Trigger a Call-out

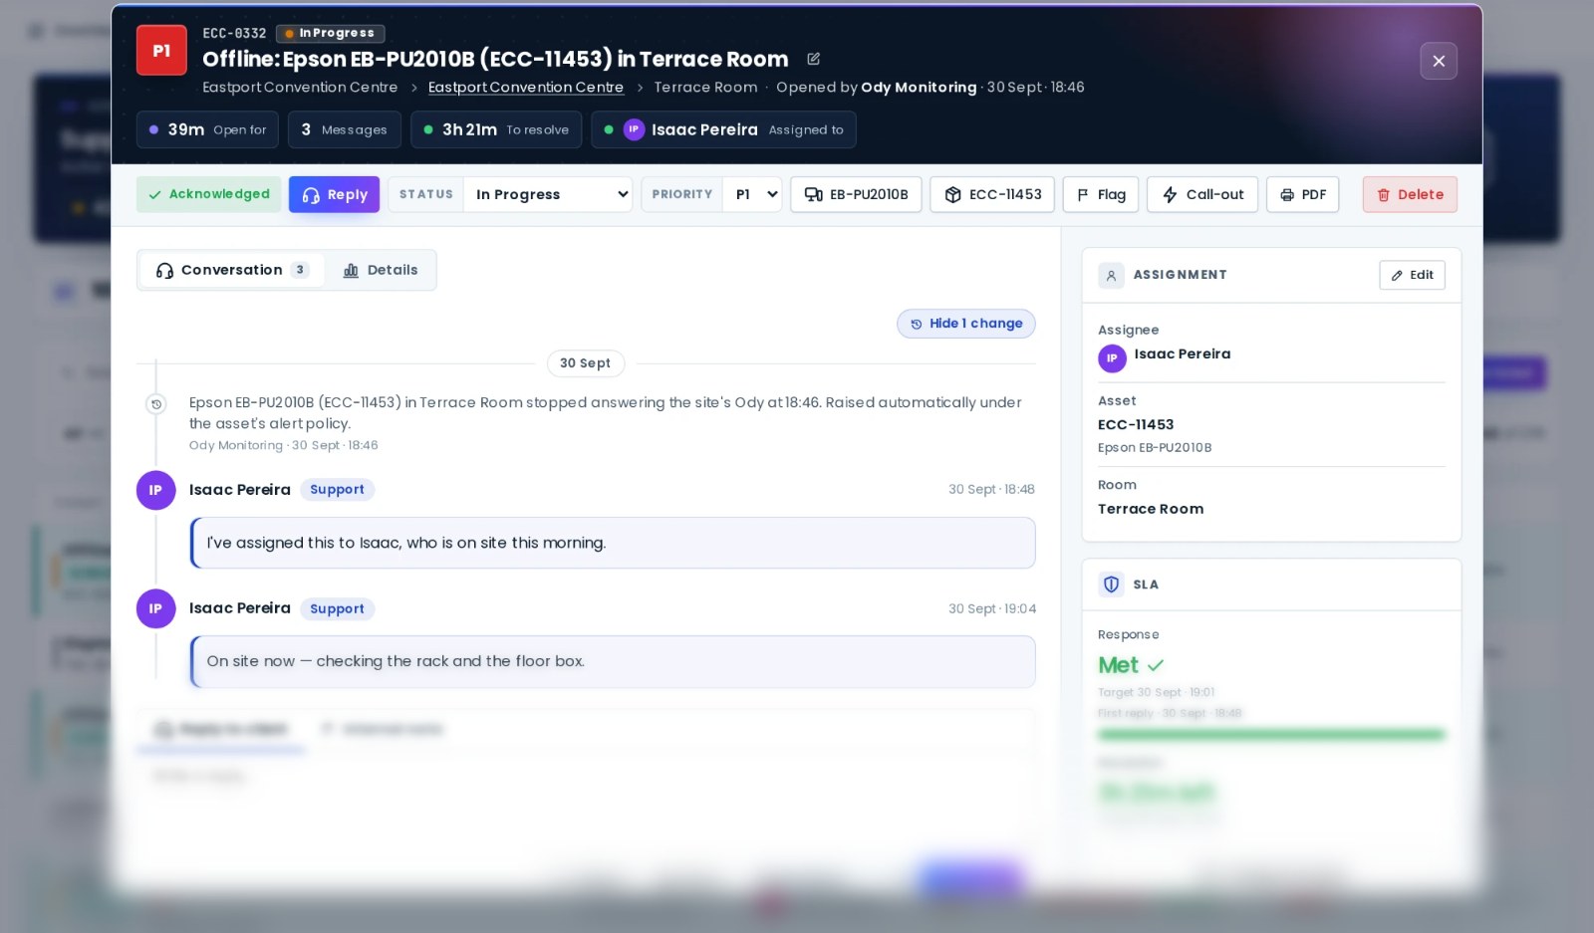point(1202,194)
